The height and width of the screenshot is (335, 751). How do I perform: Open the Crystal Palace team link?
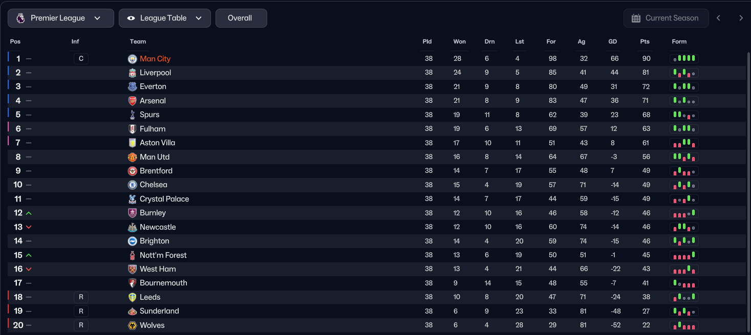164,199
